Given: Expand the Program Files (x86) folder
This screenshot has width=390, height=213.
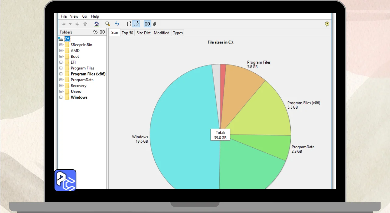Looking at the screenshot, I should [x=61, y=74].
